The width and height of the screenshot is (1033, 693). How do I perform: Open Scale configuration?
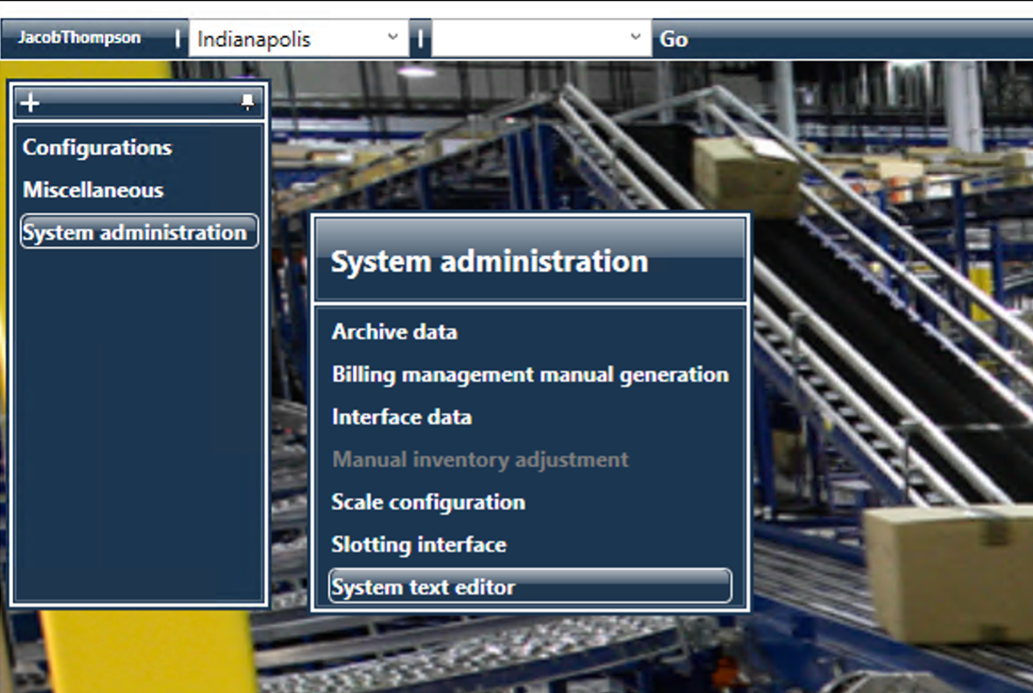coord(429,502)
